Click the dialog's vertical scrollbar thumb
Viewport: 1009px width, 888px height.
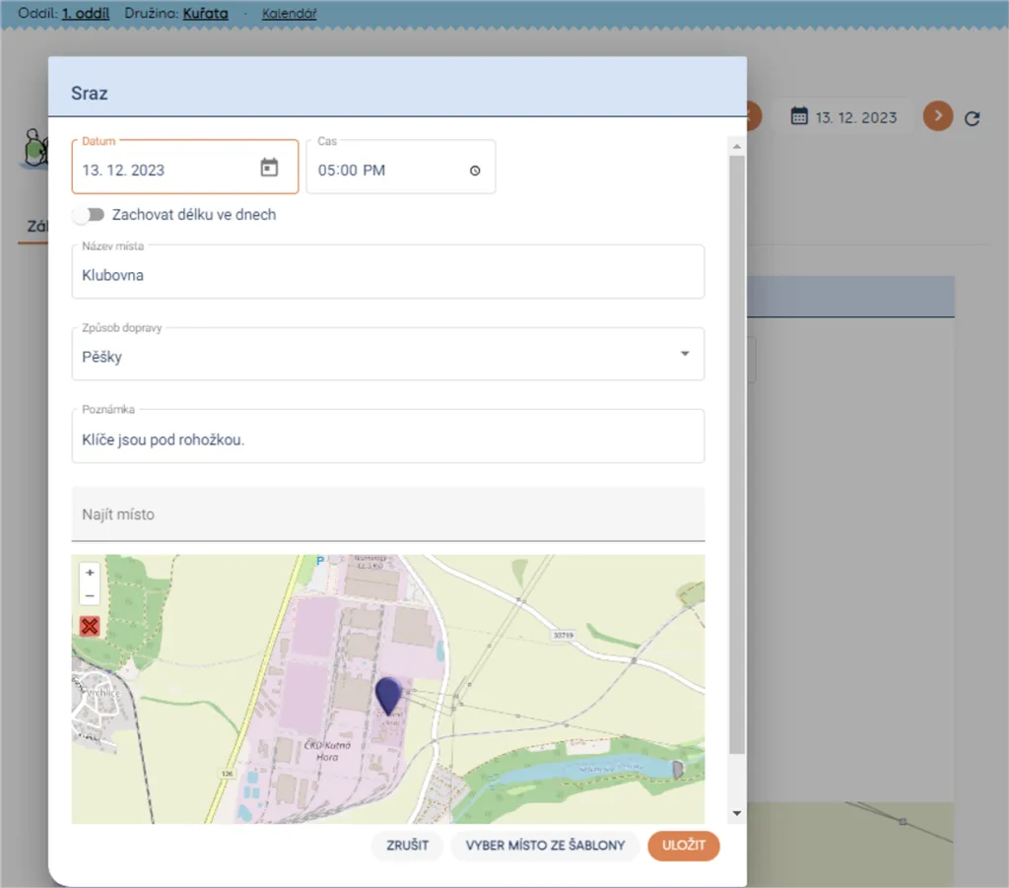[x=737, y=454]
